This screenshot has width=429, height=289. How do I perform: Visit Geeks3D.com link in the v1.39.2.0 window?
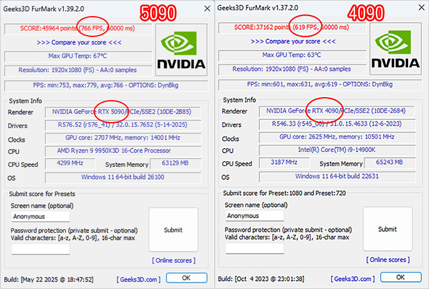pos(138,279)
